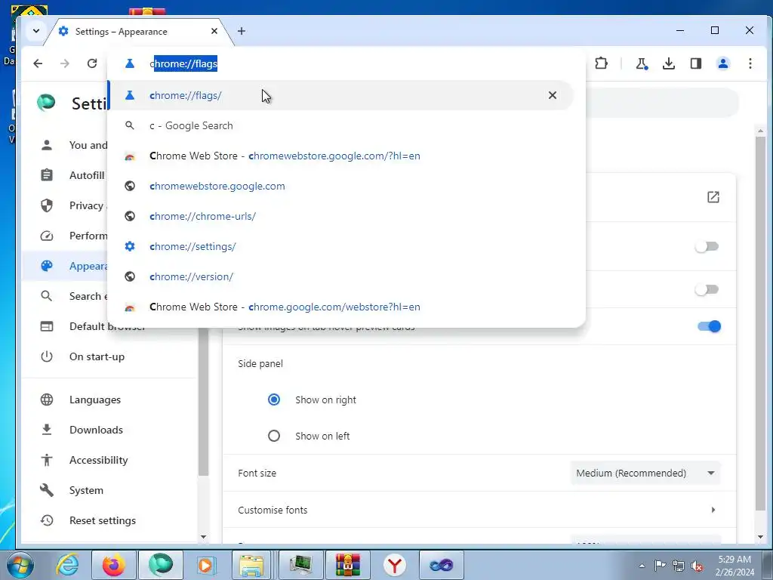
Task: Go to Languages settings
Action: click(94, 400)
